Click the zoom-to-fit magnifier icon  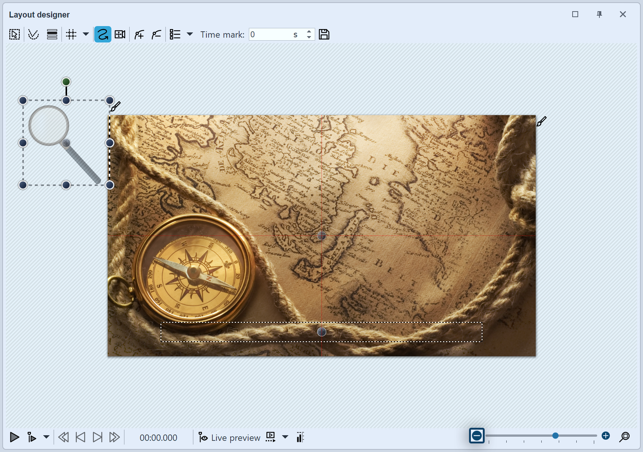[624, 437]
